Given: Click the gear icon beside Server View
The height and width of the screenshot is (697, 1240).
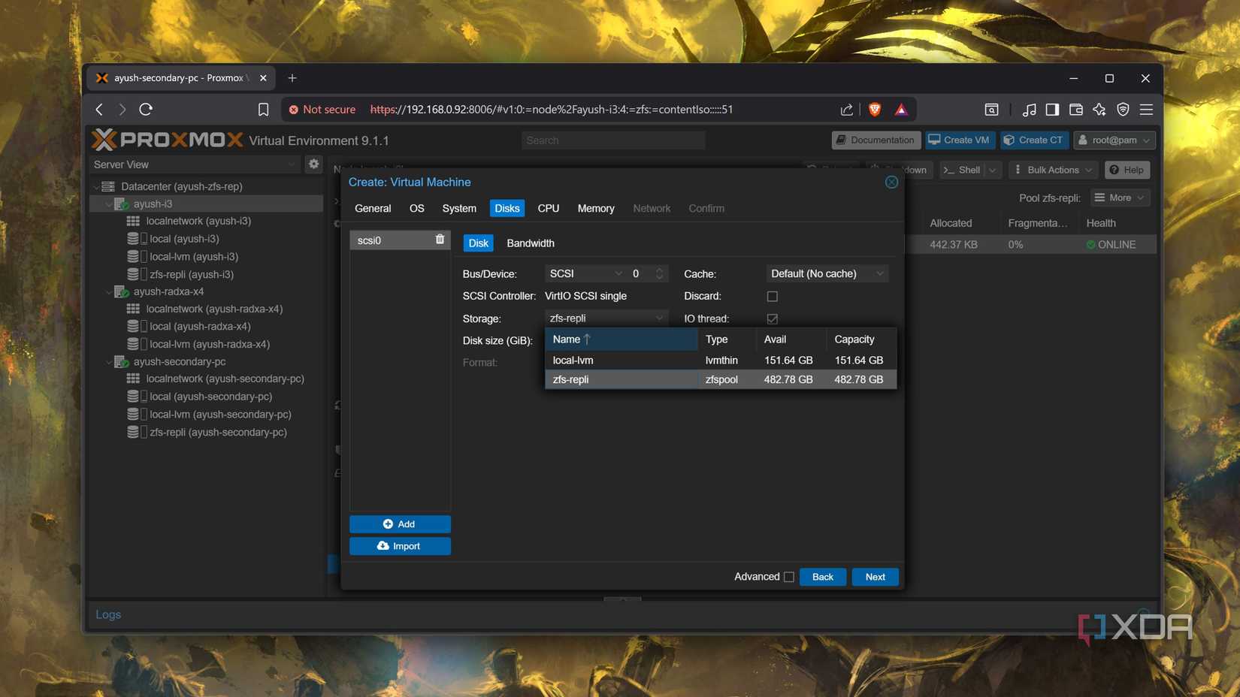Looking at the screenshot, I should click(313, 164).
